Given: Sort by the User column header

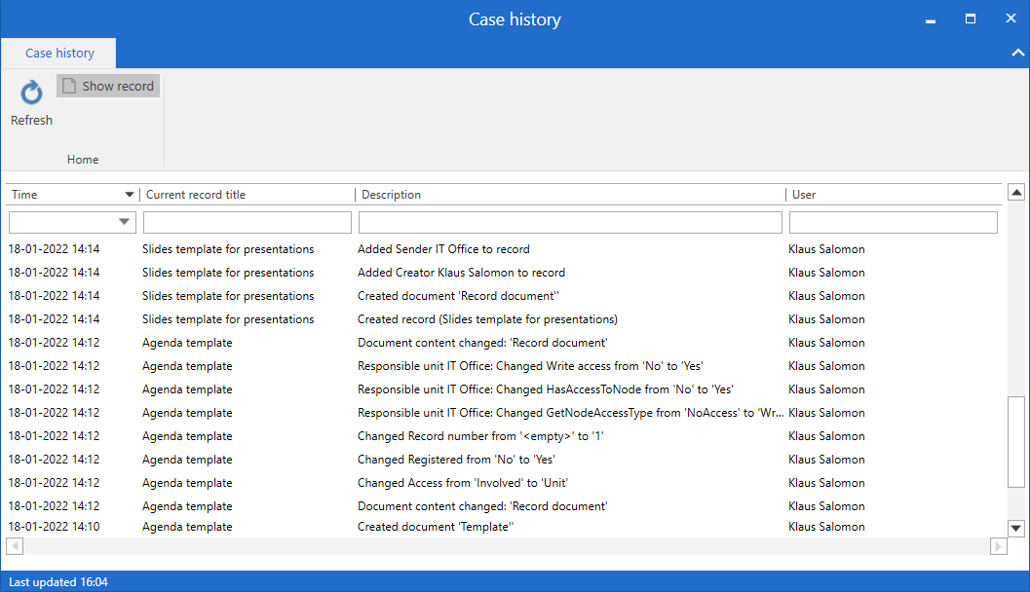Looking at the screenshot, I should pos(893,195).
